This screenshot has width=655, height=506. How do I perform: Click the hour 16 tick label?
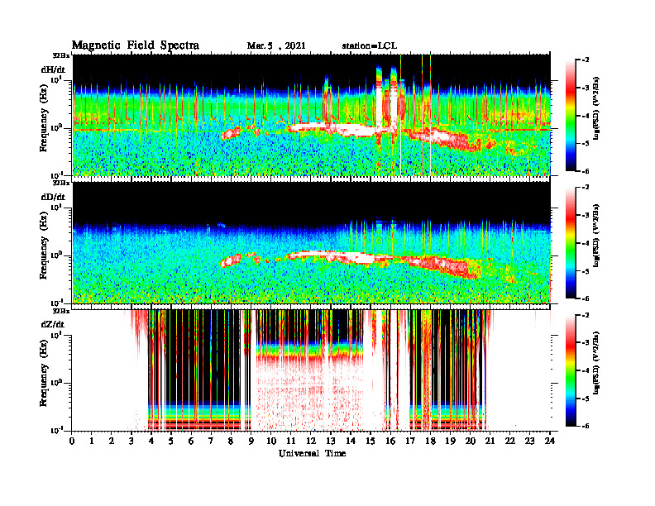click(390, 441)
